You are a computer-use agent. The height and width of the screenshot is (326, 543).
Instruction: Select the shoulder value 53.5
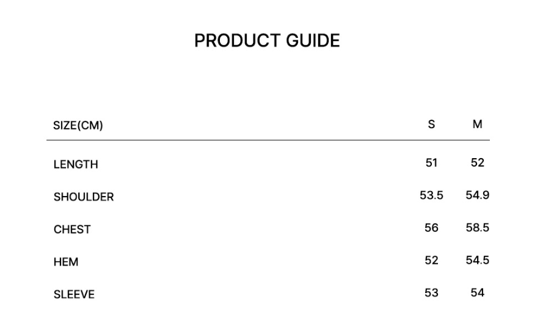pos(431,195)
